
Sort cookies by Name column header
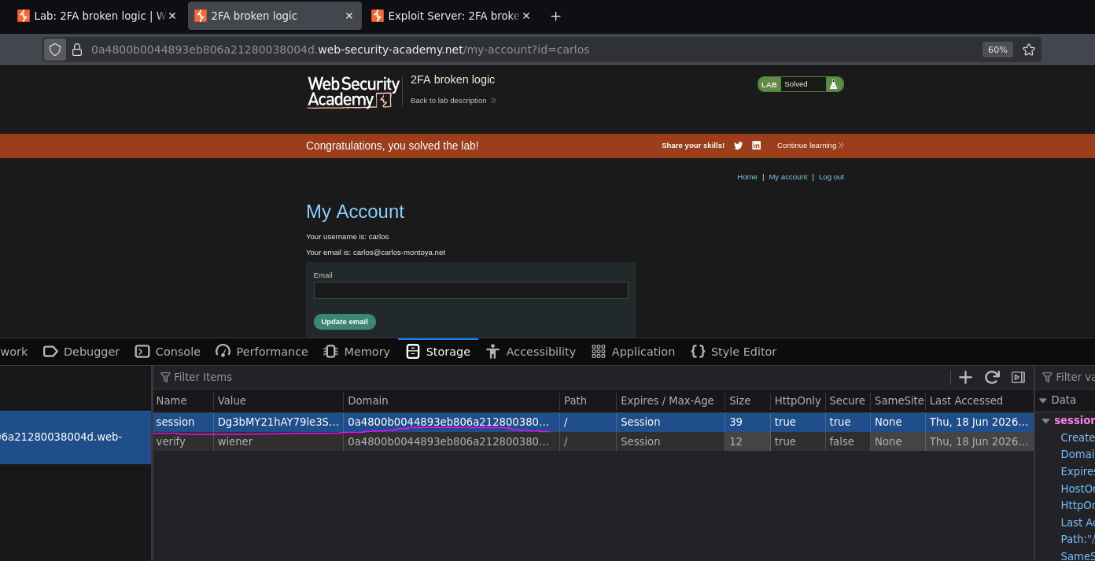tap(182, 400)
